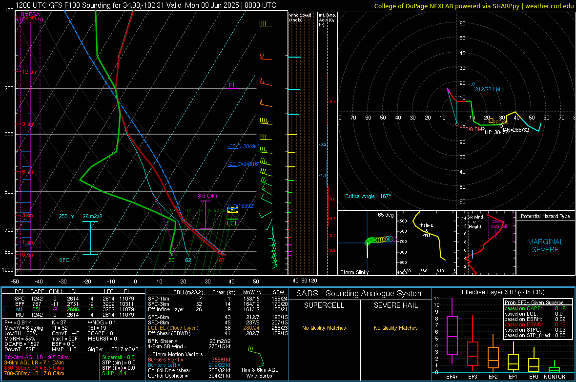Click the Bunkers Left storm motion line
The width and height of the screenshot is (576, 382).
(x=189, y=365)
